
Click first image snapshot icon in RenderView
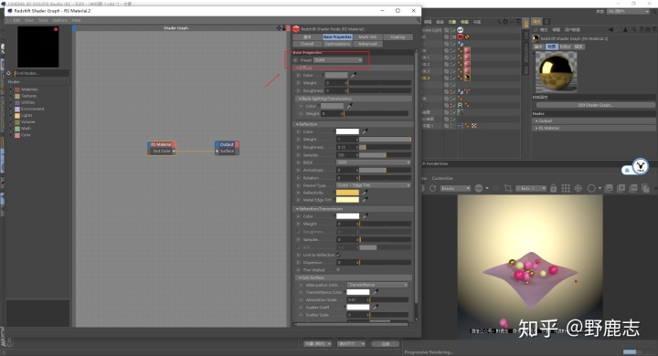click(x=609, y=188)
